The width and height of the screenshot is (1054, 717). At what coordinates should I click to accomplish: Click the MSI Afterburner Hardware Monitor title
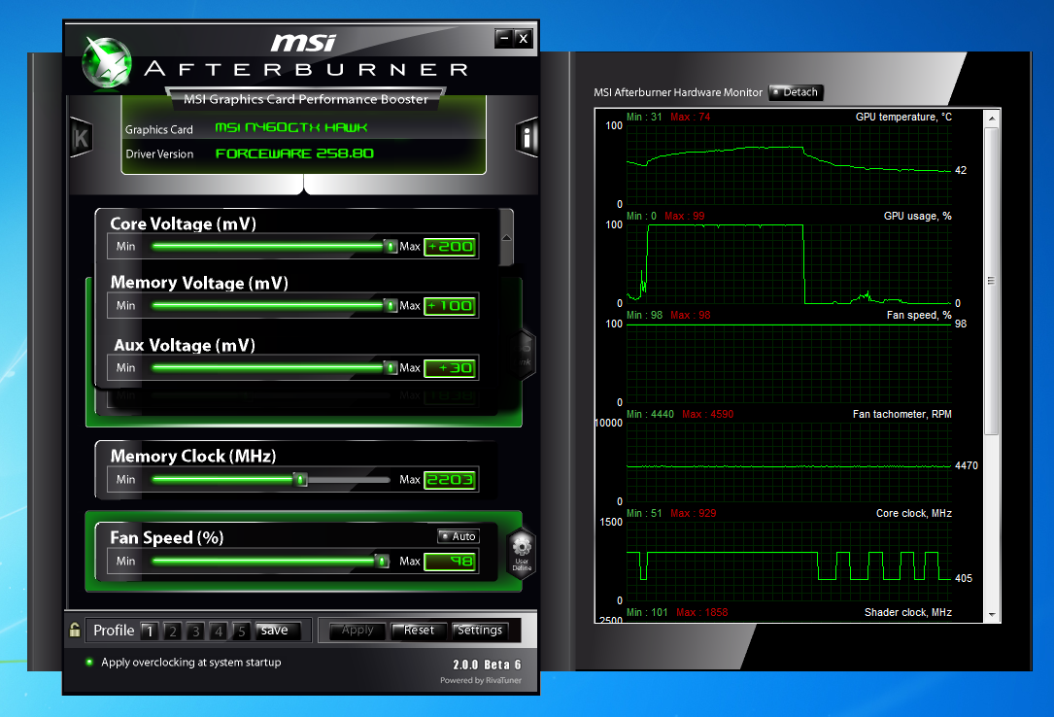click(678, 92)
